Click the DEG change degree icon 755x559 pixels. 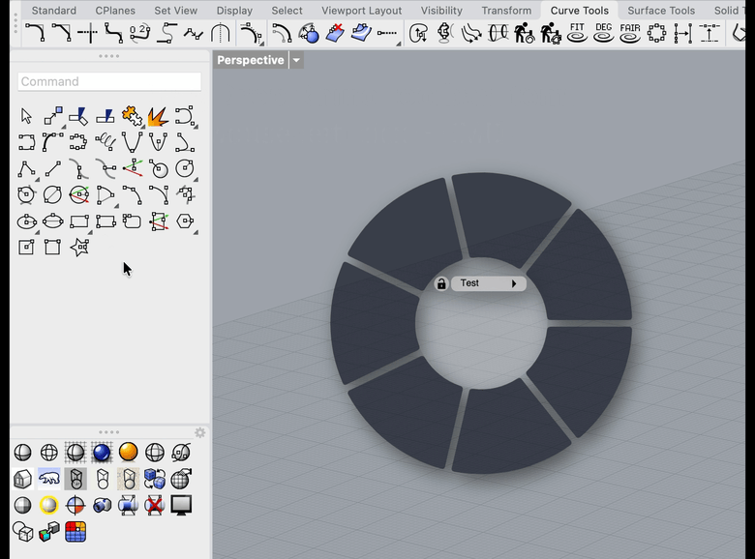tap(603, 33)
